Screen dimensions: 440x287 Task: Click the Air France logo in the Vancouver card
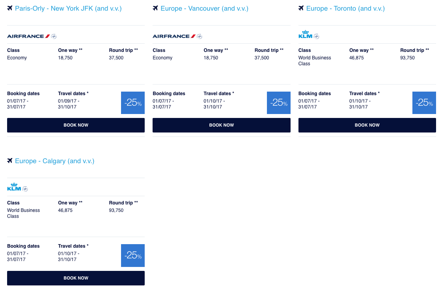[174, 36]
